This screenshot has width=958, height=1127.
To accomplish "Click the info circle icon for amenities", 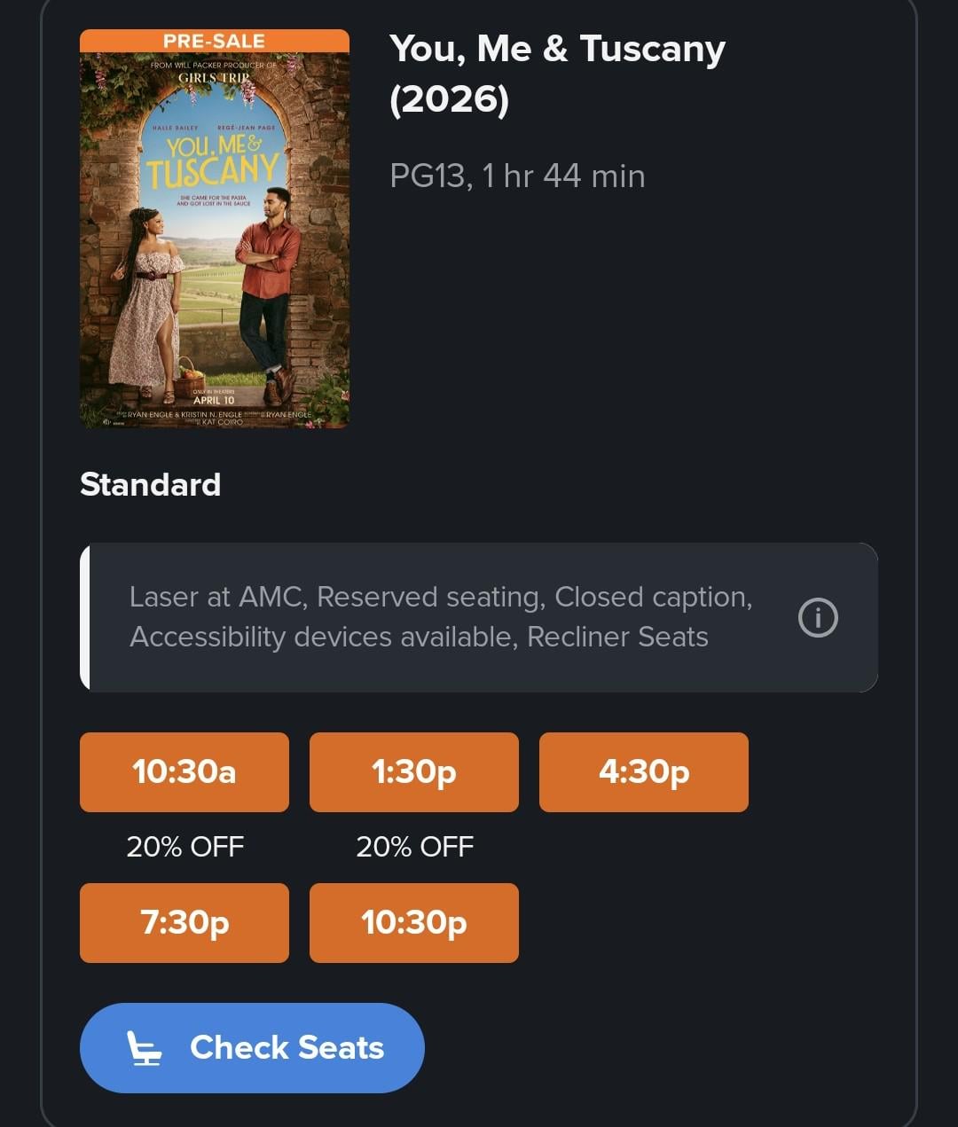I will pos(817,618).
